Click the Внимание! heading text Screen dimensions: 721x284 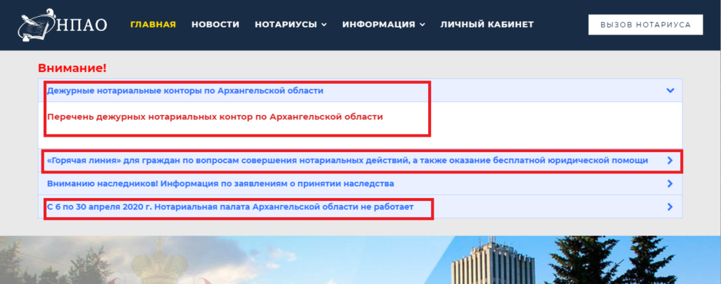73,68
